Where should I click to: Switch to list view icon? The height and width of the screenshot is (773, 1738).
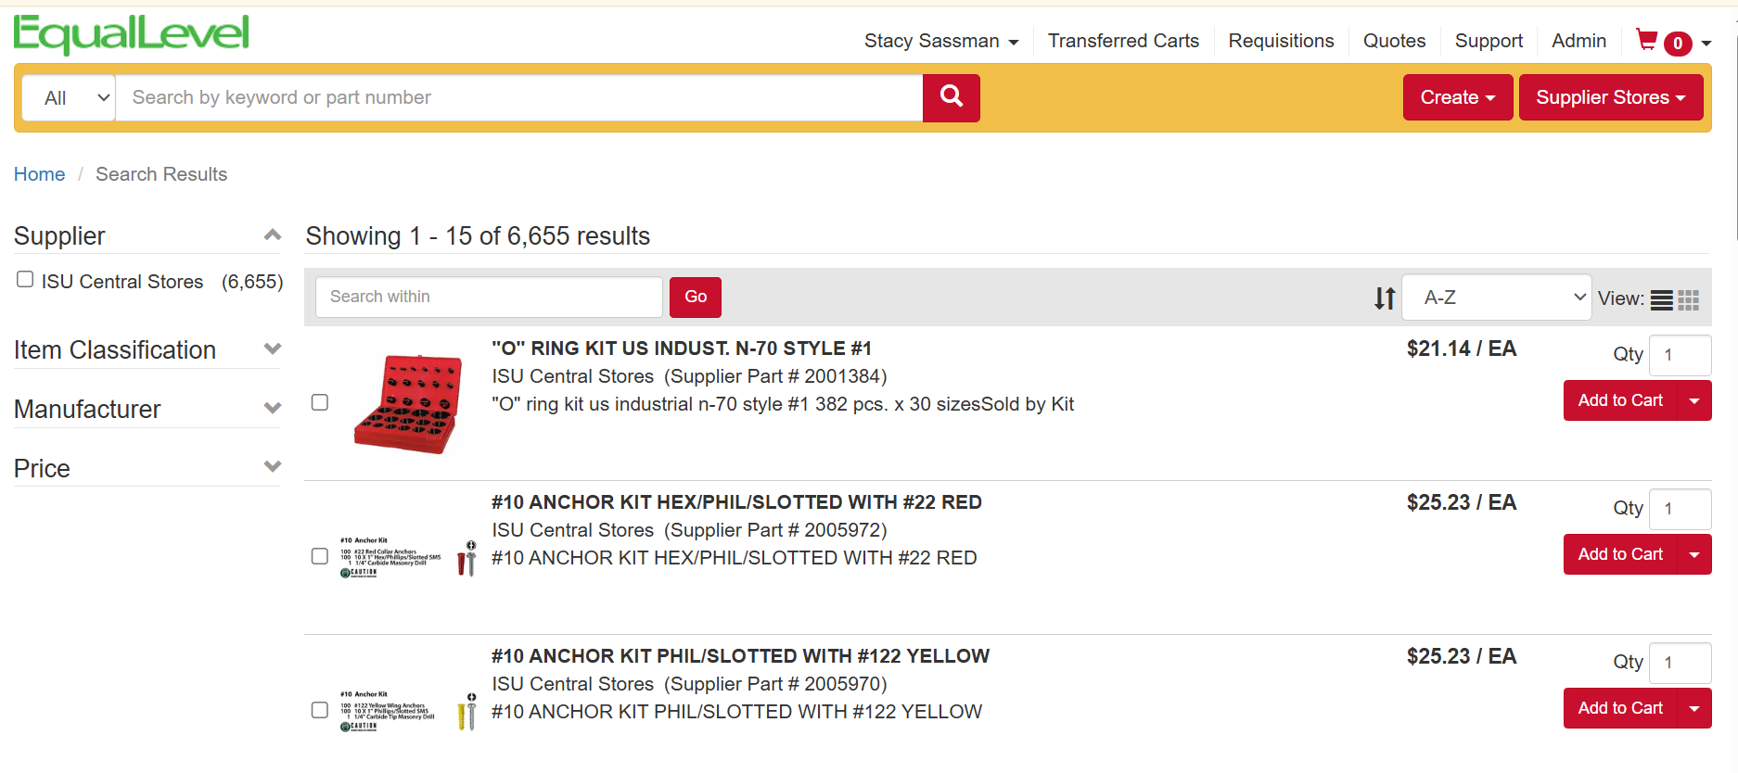point(1662,299)
